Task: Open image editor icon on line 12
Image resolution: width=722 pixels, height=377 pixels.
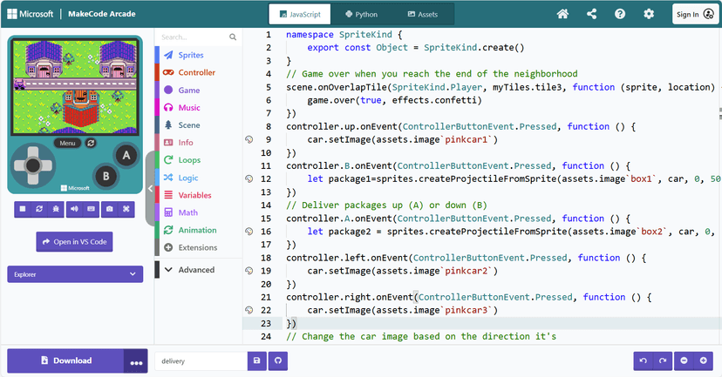Action: pyautogui.click(x=249, y=178)
